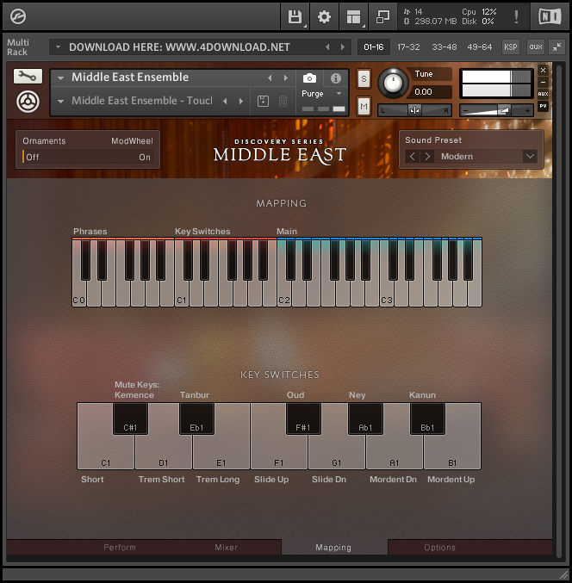Save snapshot with the floppy icon
Viewport: 572px width, 583px height.
pyautogui.click(x=263, y=101)
